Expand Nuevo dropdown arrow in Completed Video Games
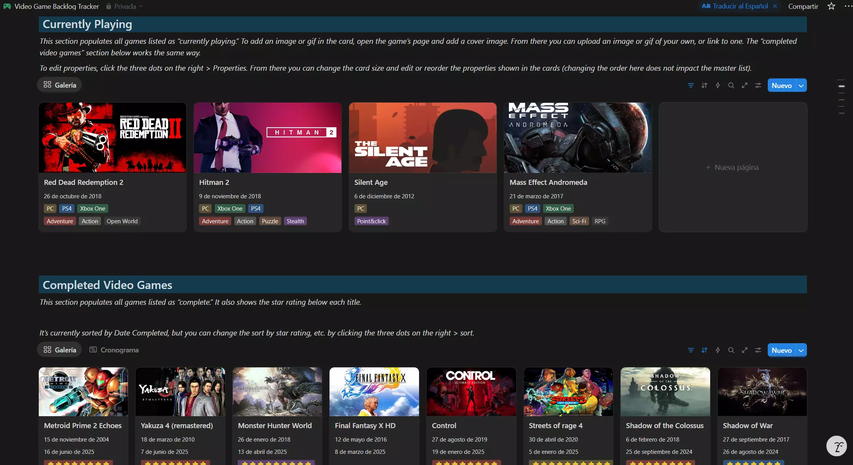 pos(801,350)
